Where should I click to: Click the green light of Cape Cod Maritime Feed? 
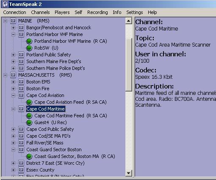click(29, 116)
